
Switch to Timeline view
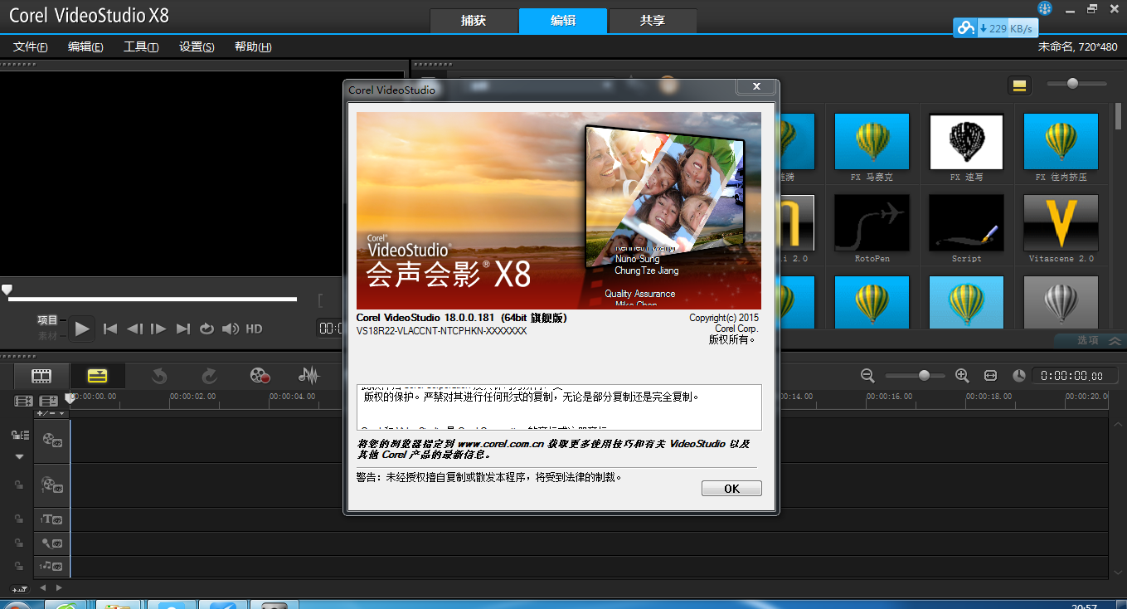[x=97, y=376]
